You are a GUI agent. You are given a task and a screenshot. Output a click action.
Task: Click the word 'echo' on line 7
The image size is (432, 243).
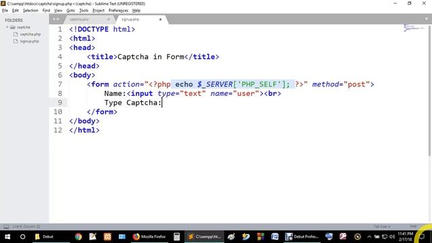click(184, 84)
